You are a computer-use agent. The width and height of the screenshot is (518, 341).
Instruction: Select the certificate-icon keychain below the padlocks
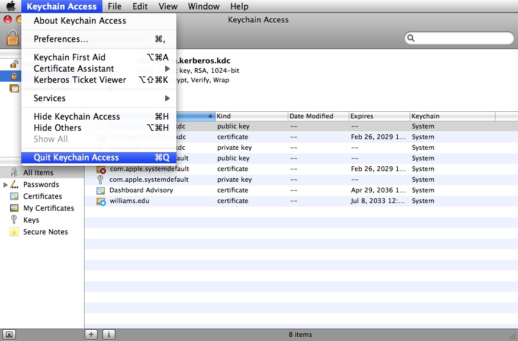14,88
